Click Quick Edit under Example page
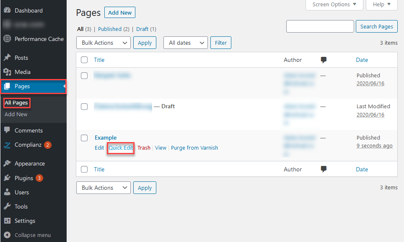Screen dimensions: 404x242 coord(121,148)
